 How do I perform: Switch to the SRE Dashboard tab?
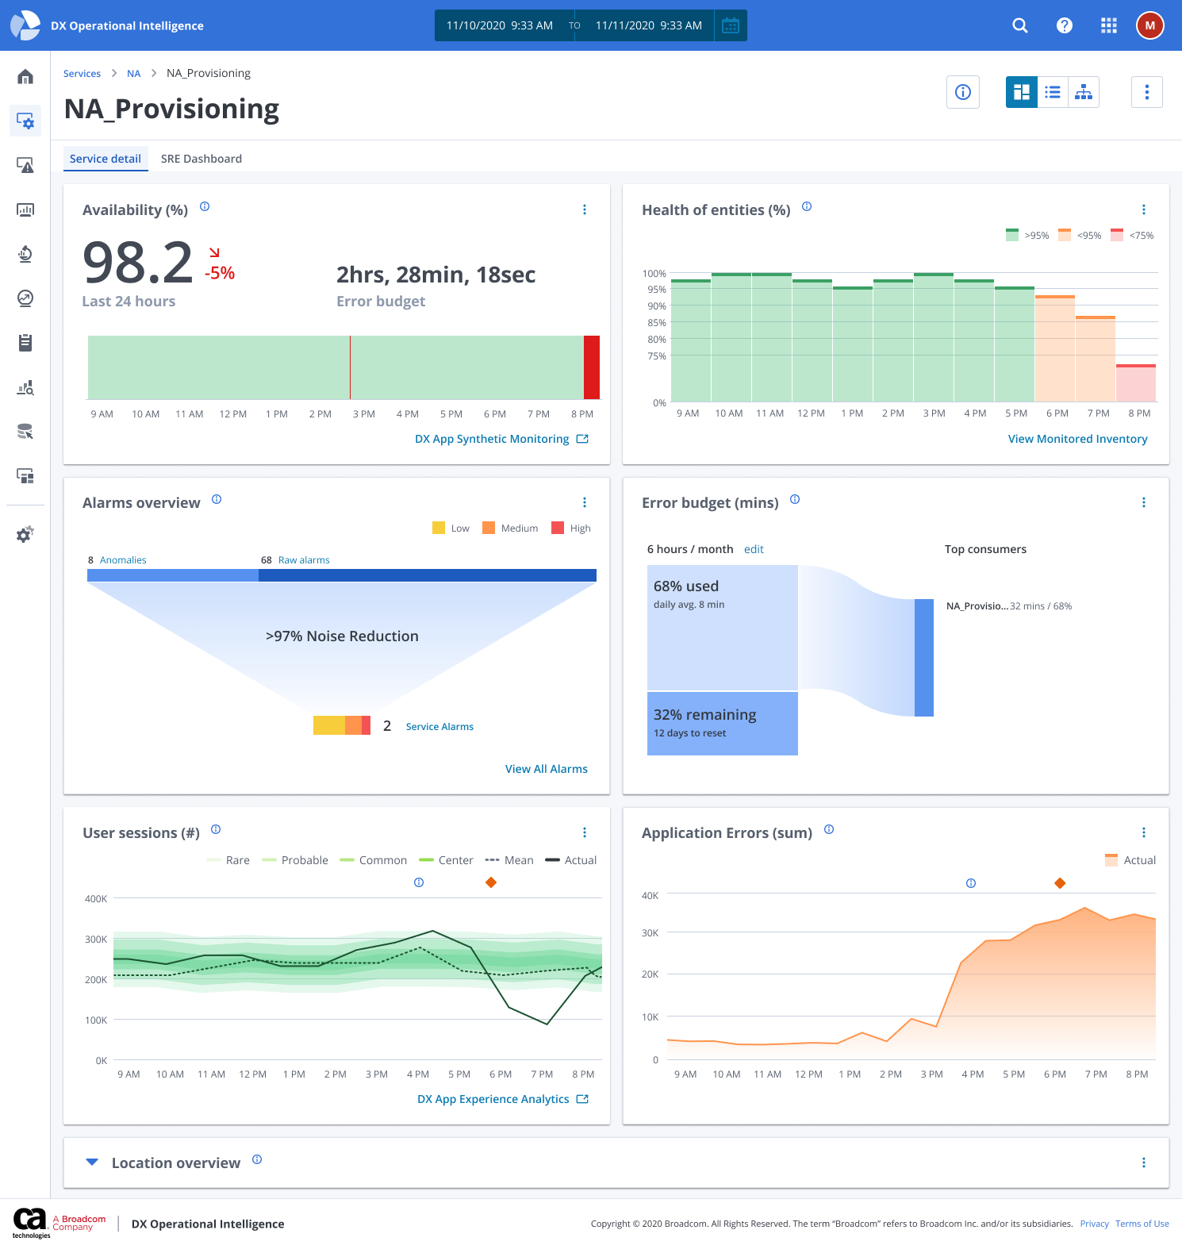pos(201,159)
